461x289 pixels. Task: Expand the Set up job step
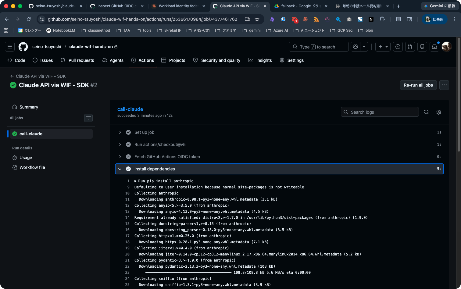click(279, 132)
